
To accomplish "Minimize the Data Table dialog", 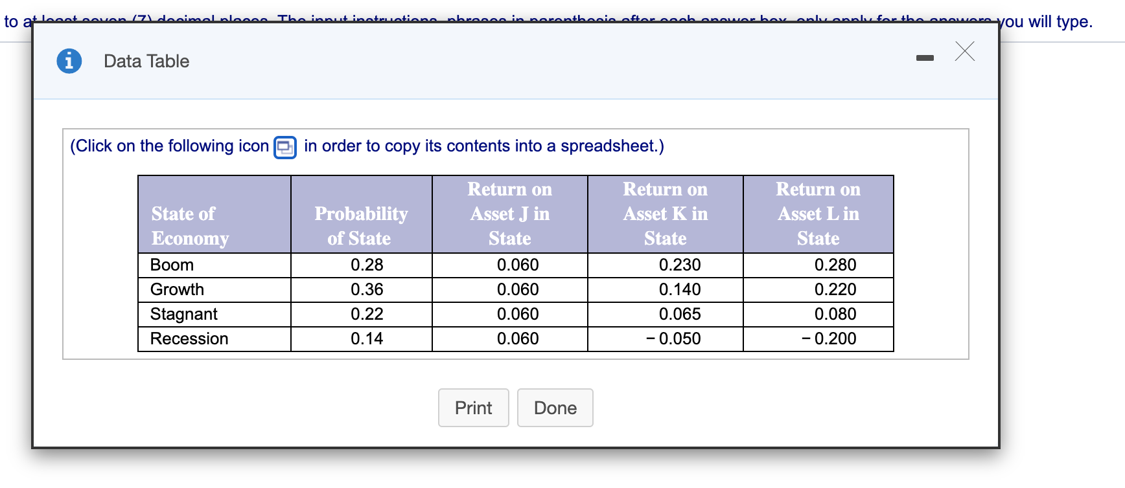I will pyautogui.click(x=925, y=58).
